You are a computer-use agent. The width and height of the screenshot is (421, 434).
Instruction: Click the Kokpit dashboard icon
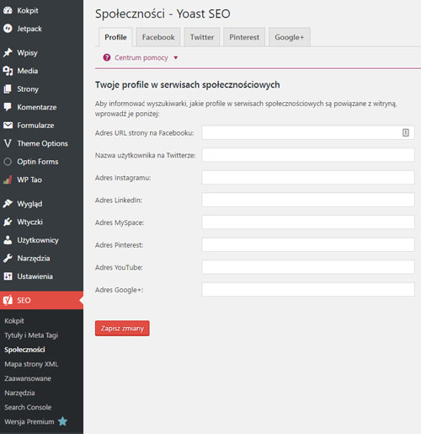click(8, 10)
